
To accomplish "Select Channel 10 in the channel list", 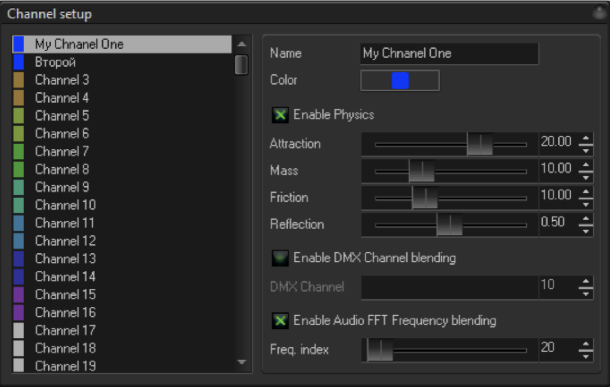I will 66,205.
